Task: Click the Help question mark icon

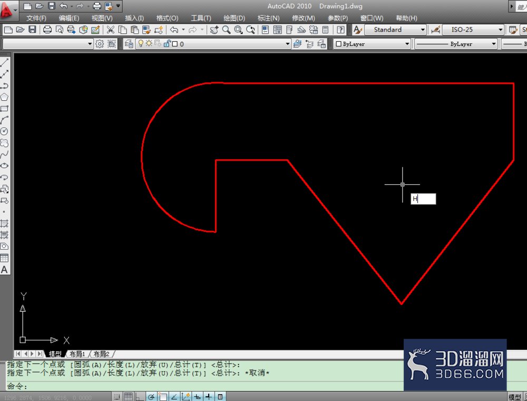Action: (x=340, y=30)
